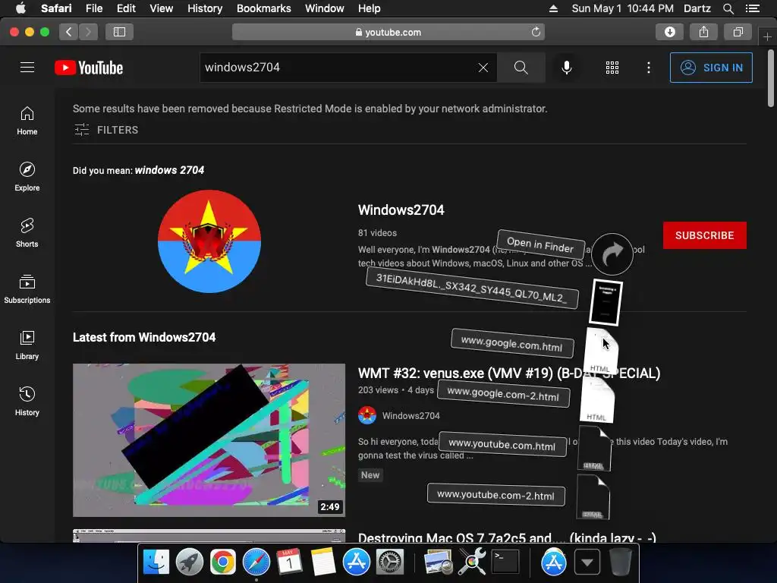Click the SIGN IN button

[711, 68]
